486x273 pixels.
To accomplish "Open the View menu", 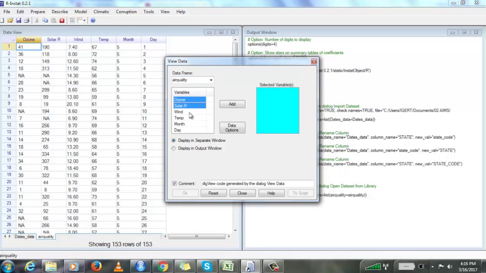I will click(x=165, y=12).
